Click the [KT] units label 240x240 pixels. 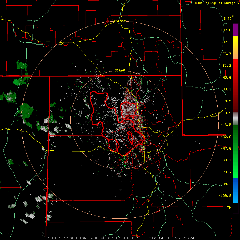(228, 18)
